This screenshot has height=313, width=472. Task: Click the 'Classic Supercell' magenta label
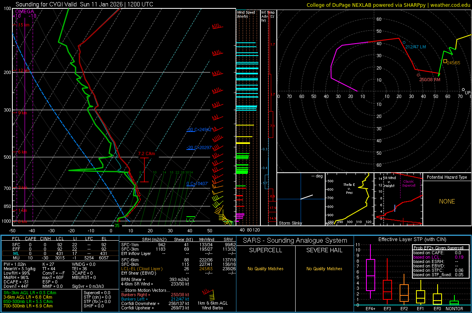pos(409,183)
